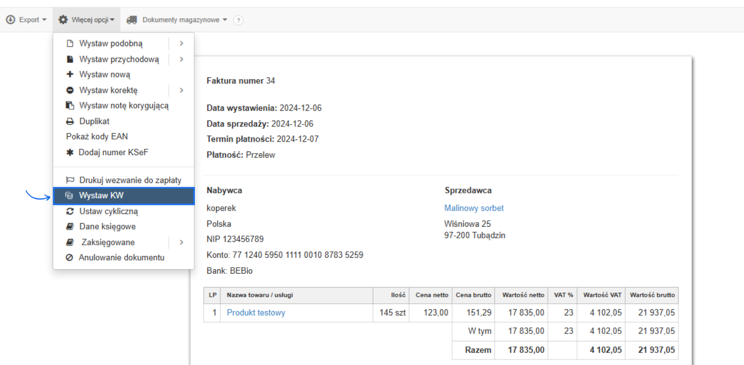Open the Malinowy sorbet seller link
This screenshot has height=365, width=744.
(x=474, y=208)
